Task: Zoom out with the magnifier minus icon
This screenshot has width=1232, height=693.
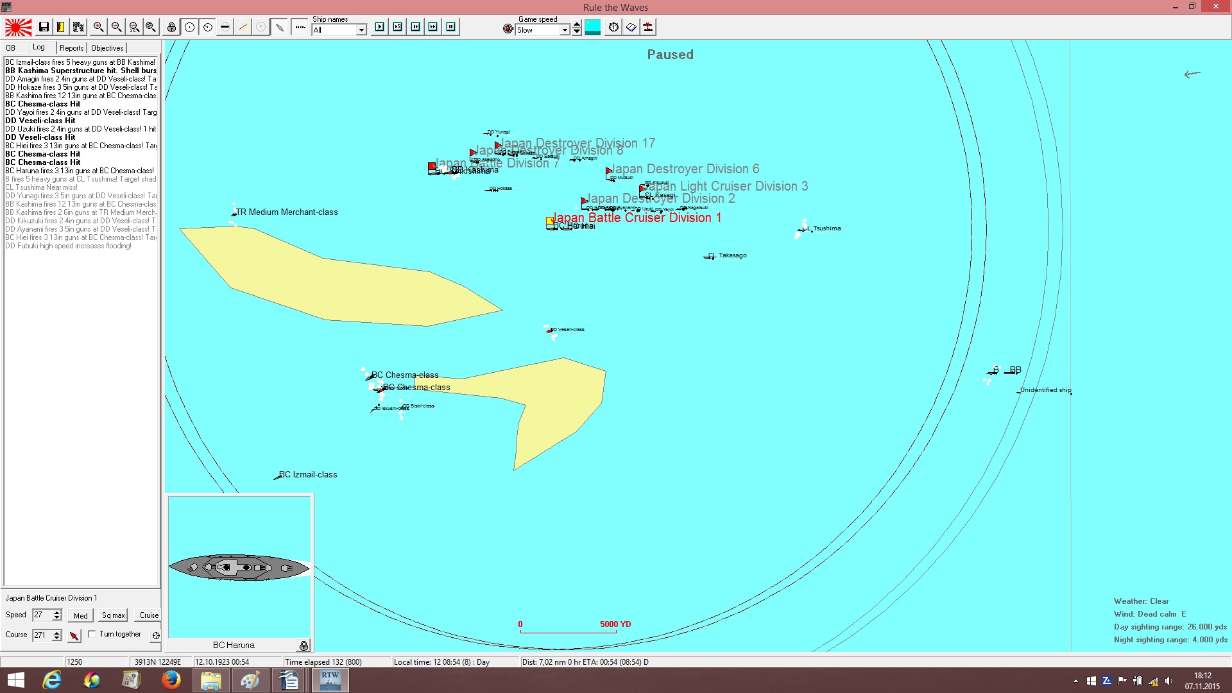Action: point(116,27)
